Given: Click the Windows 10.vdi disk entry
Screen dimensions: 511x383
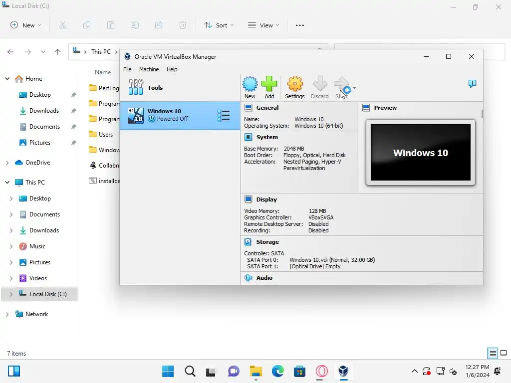Looking at the screenshot, I should [332, 260].
